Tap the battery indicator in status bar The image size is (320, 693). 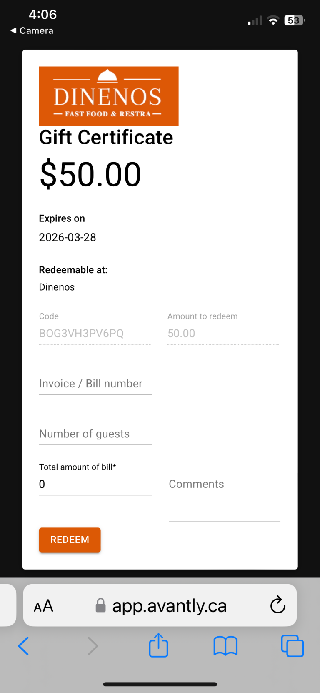click(x=294, y=20)
